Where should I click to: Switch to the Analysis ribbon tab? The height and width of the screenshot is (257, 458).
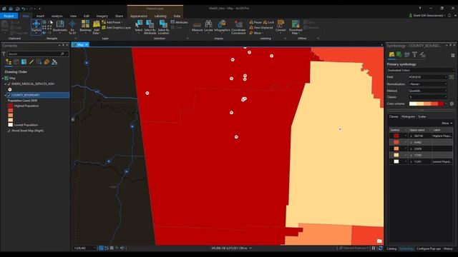tap(57, 16)
